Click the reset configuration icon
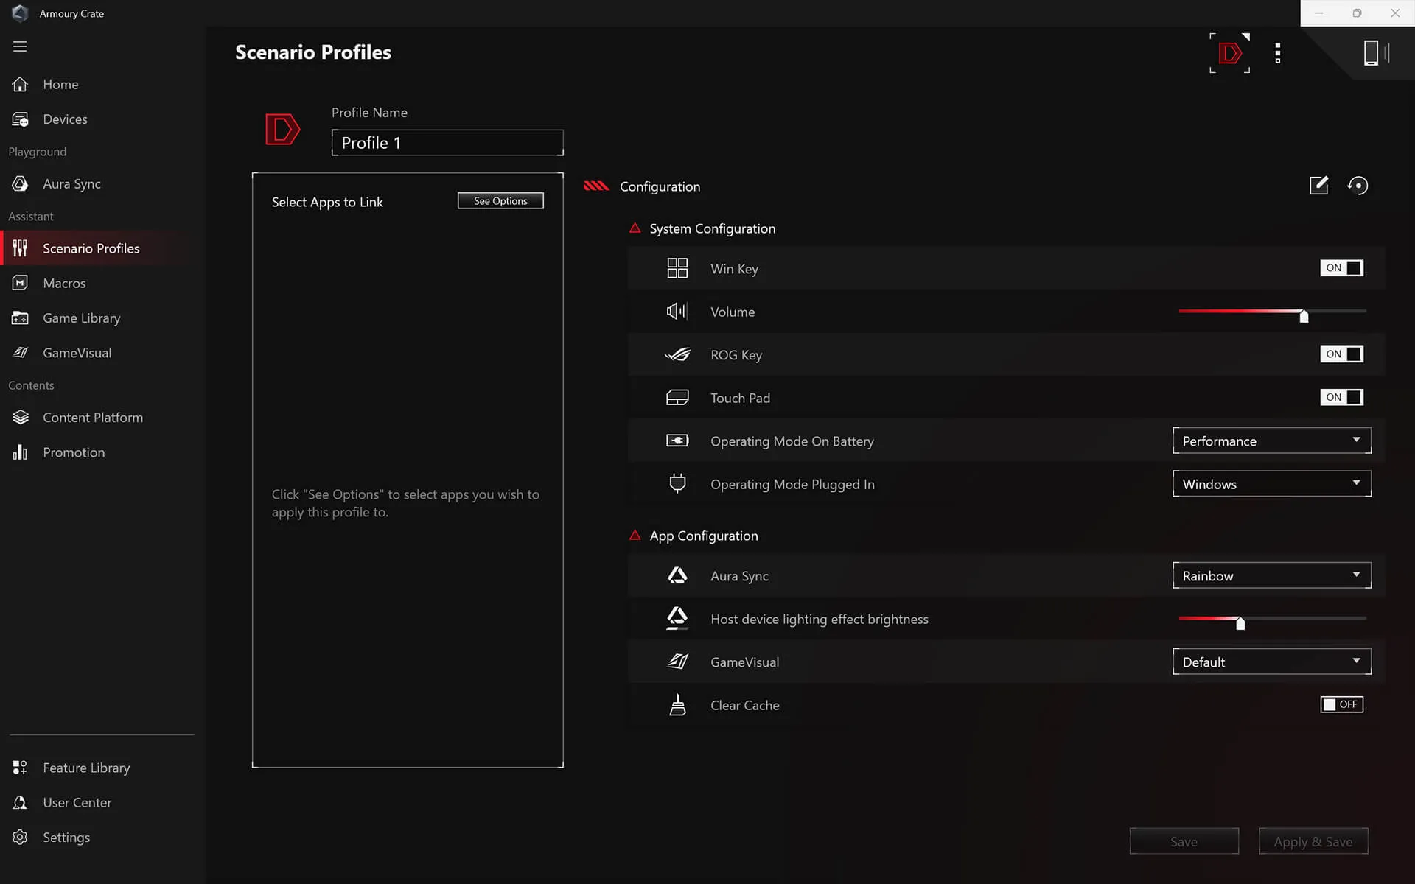 1358,186
